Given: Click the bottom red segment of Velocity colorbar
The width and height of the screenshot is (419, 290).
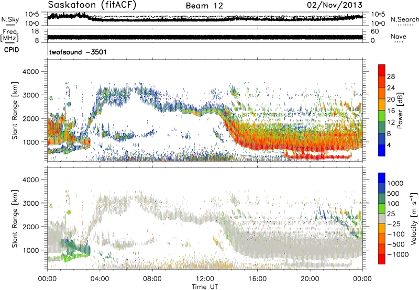Looking at the screenshot, I should point(382,259).
